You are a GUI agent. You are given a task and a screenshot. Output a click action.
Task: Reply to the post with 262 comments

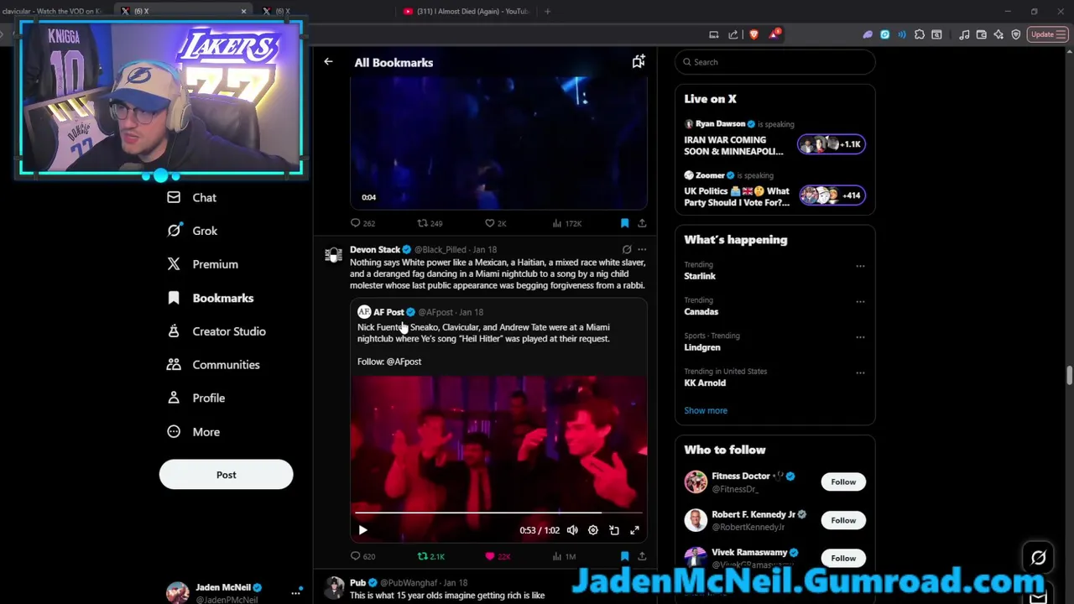point(363,223)
